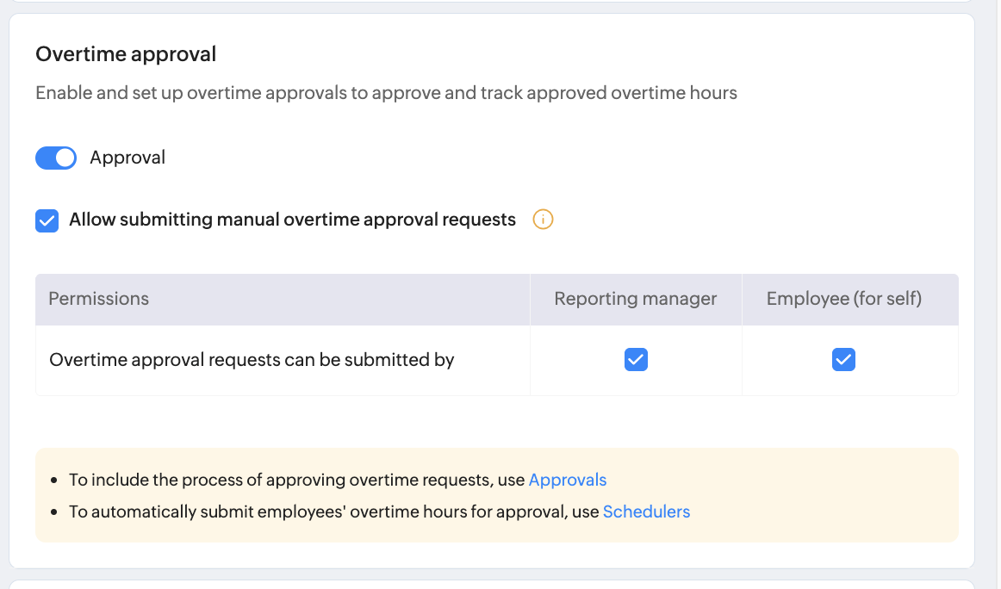This screenshot has height=589, width=1001.
Task: Uncheck the Reporting manager permission checkbox
Action: (636, 360)
